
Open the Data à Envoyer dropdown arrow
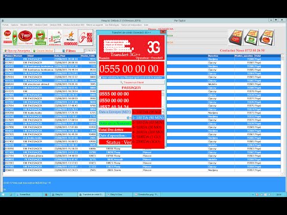click(163, 112)
